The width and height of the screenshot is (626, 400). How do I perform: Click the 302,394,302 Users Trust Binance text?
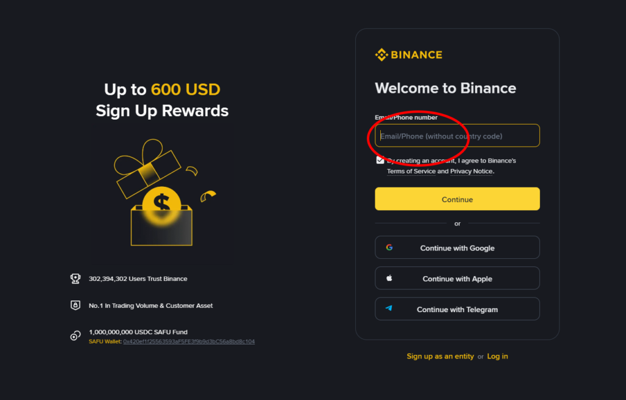pyautogui.click(x=138, y=278)
